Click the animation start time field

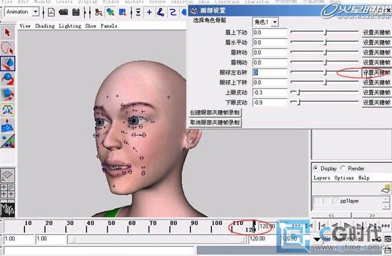(19, 239)
